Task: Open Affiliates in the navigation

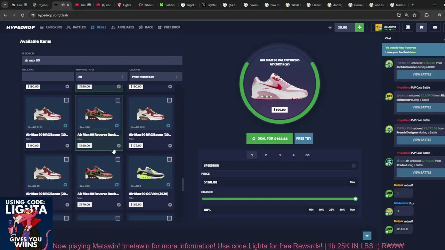Action: tap(122, 27)
